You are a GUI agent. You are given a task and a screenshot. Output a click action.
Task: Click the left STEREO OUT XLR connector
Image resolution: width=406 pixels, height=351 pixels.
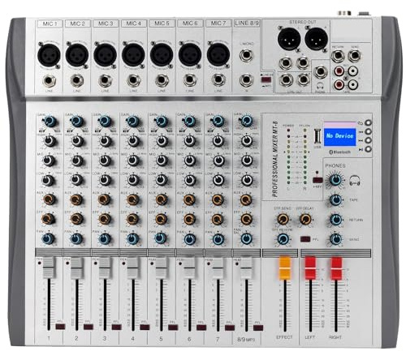pyautogui.click(x=289, y=39)
